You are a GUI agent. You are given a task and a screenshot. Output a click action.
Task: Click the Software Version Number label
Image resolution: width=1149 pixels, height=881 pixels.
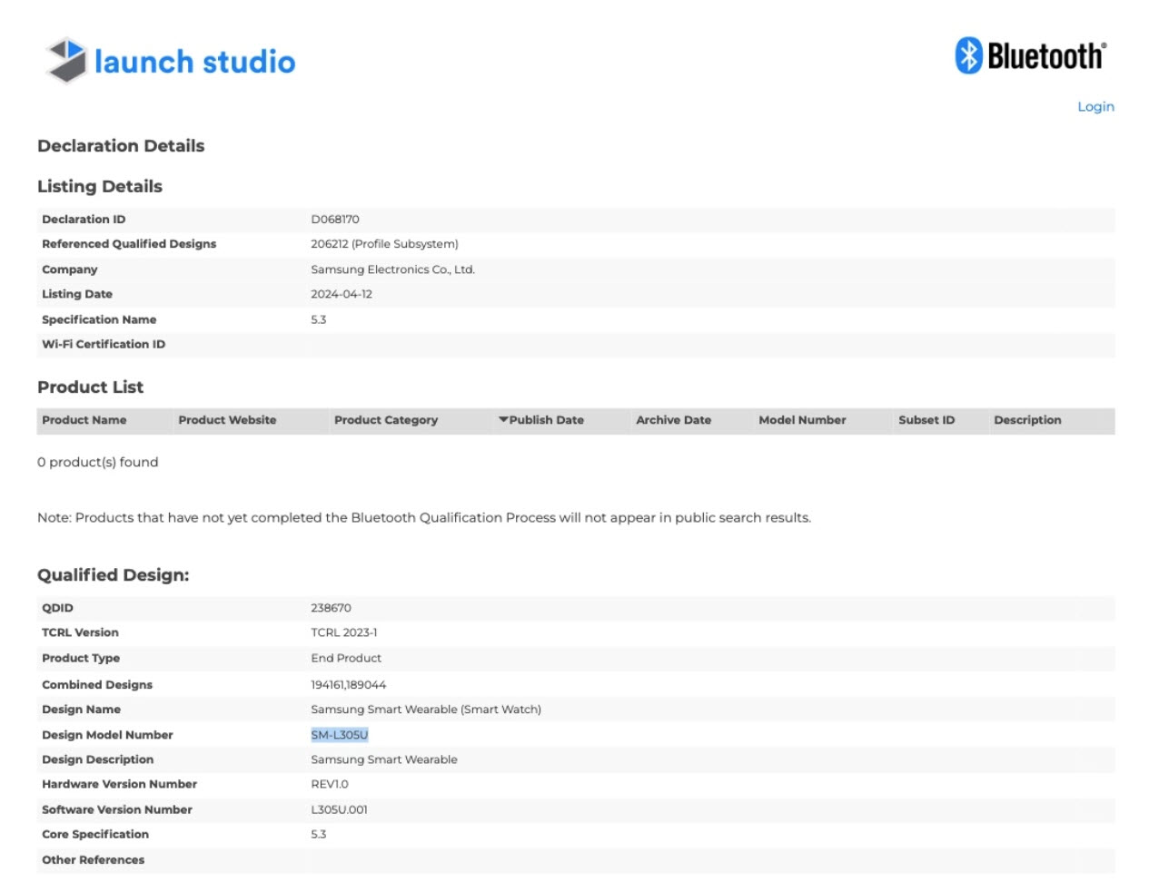[117, 809]
